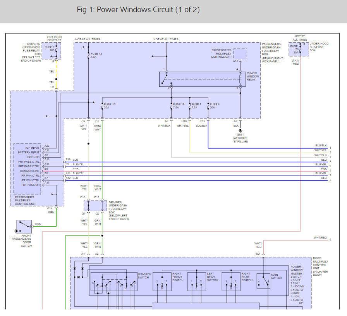The width and height of the screenshot is (347, 316).
Task: Click the "BATTERY INPUT" pin label
Action: tap(29, 152)
